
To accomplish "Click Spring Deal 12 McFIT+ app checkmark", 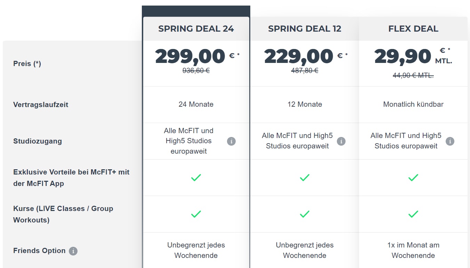I will [x=305, y=178].
